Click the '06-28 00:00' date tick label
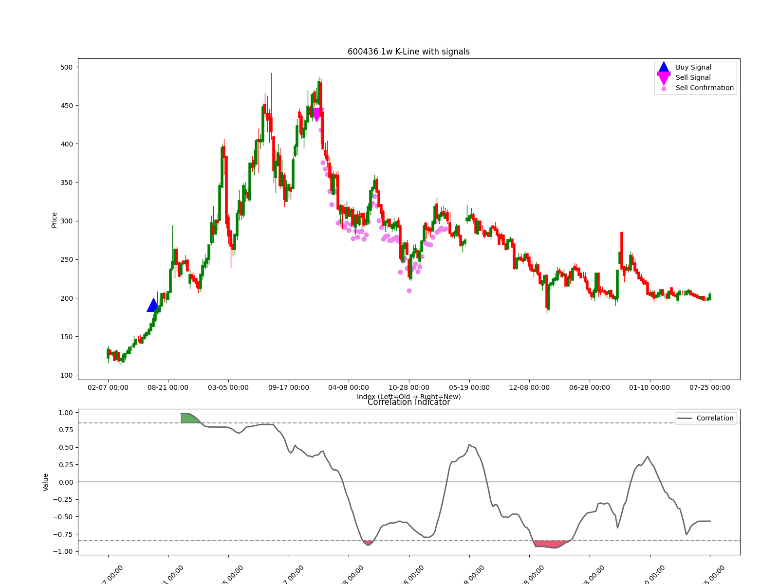The height and width of the screenshot is (584, 779). 590,388
